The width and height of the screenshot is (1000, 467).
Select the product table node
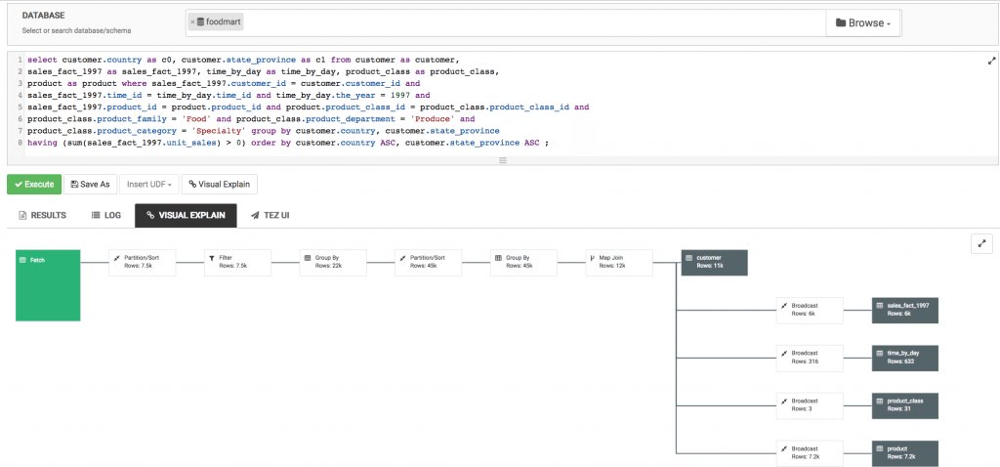click(905, 453)
